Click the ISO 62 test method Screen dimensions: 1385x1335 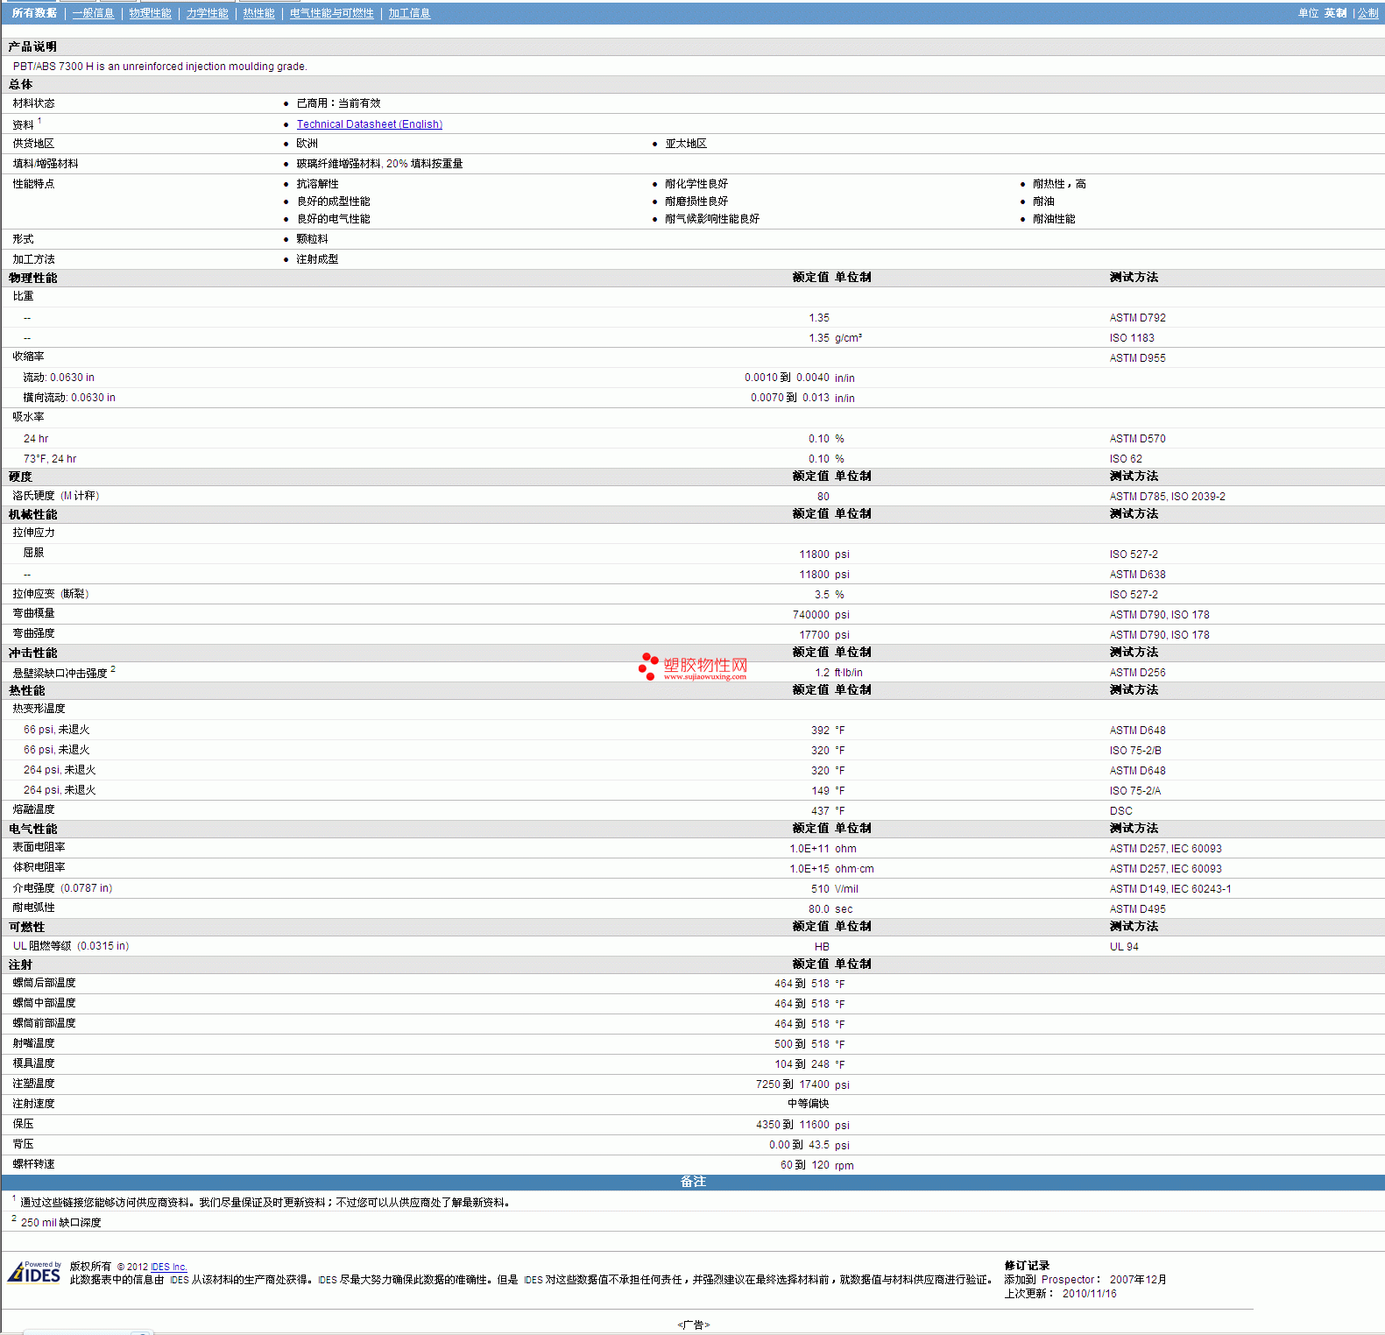tap(1126, 459)
